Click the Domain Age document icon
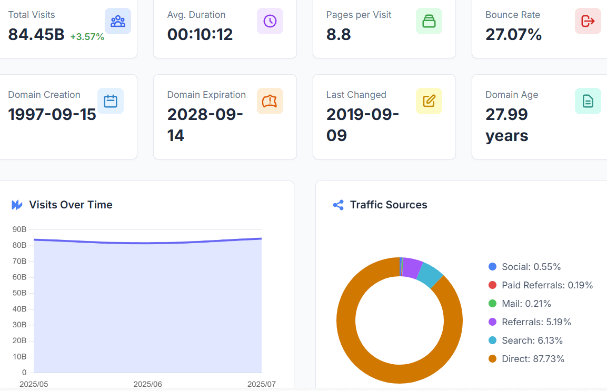This screenshot has width=607, height=391. pos(588,101)
